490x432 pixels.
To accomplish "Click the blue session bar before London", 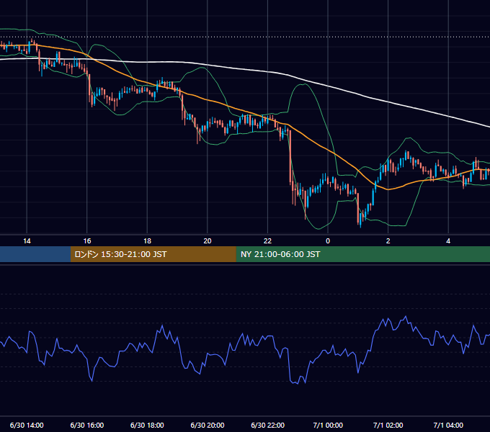I will pyautogui.click(x=35, y=254).
